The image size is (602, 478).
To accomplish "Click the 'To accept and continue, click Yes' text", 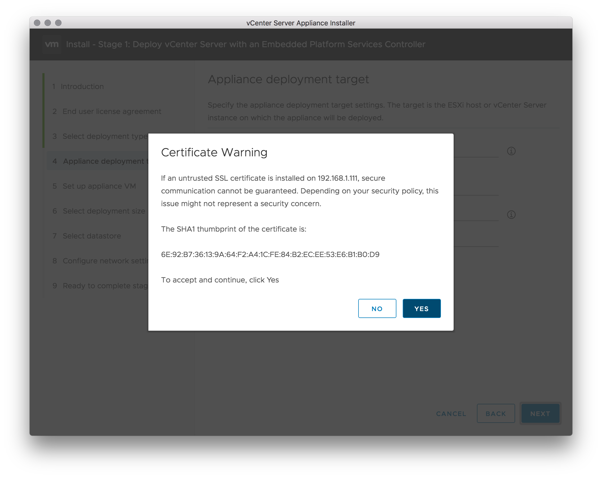I will [x=220, y=280].
